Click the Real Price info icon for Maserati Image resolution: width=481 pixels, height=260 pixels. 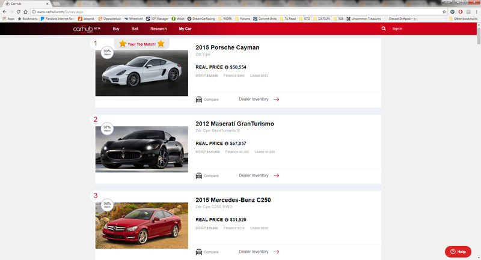click(227, 144)
